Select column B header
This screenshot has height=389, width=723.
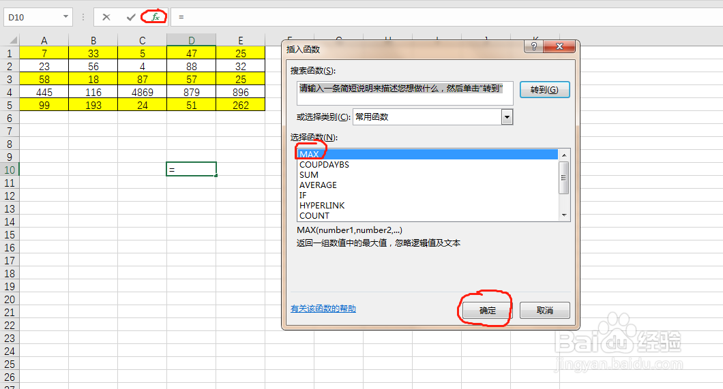pos(93,40)
